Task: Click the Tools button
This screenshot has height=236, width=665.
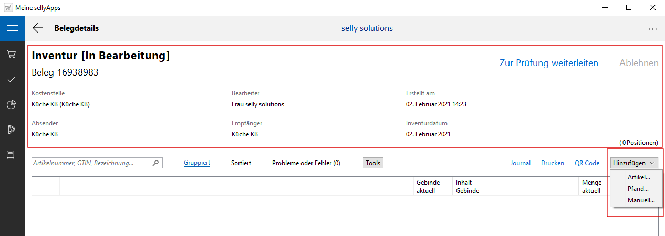Action: tap(373, 163)
